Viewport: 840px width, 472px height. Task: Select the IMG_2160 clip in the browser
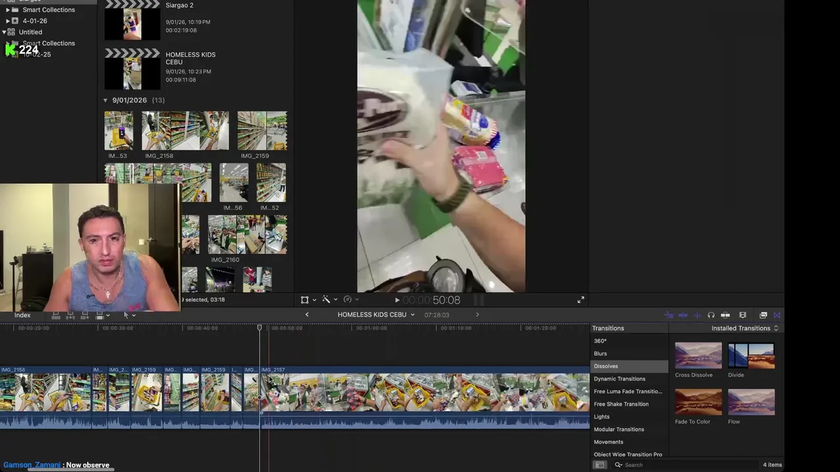click(247, 234)
